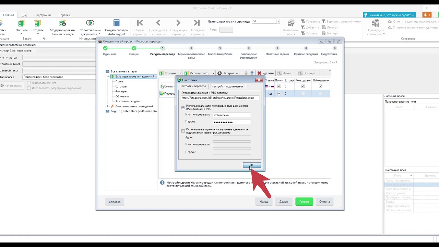Select Настройки подключения tab
Viewport: 439px width, 247px height.
tap(227, 86)
